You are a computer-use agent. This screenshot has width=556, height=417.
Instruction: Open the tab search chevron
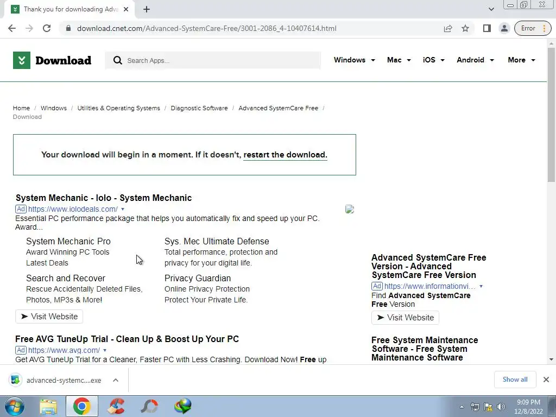(x=491, y=9)
